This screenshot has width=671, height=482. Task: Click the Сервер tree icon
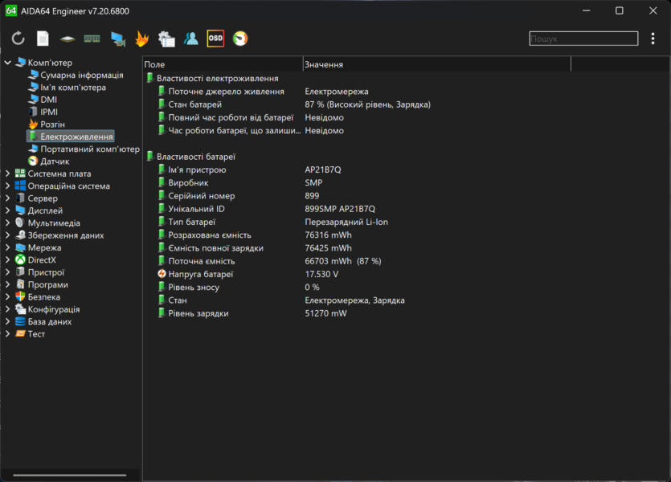coord(19,198)
